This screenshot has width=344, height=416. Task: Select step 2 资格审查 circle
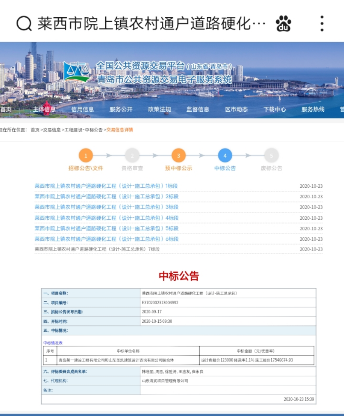(132, 156)
